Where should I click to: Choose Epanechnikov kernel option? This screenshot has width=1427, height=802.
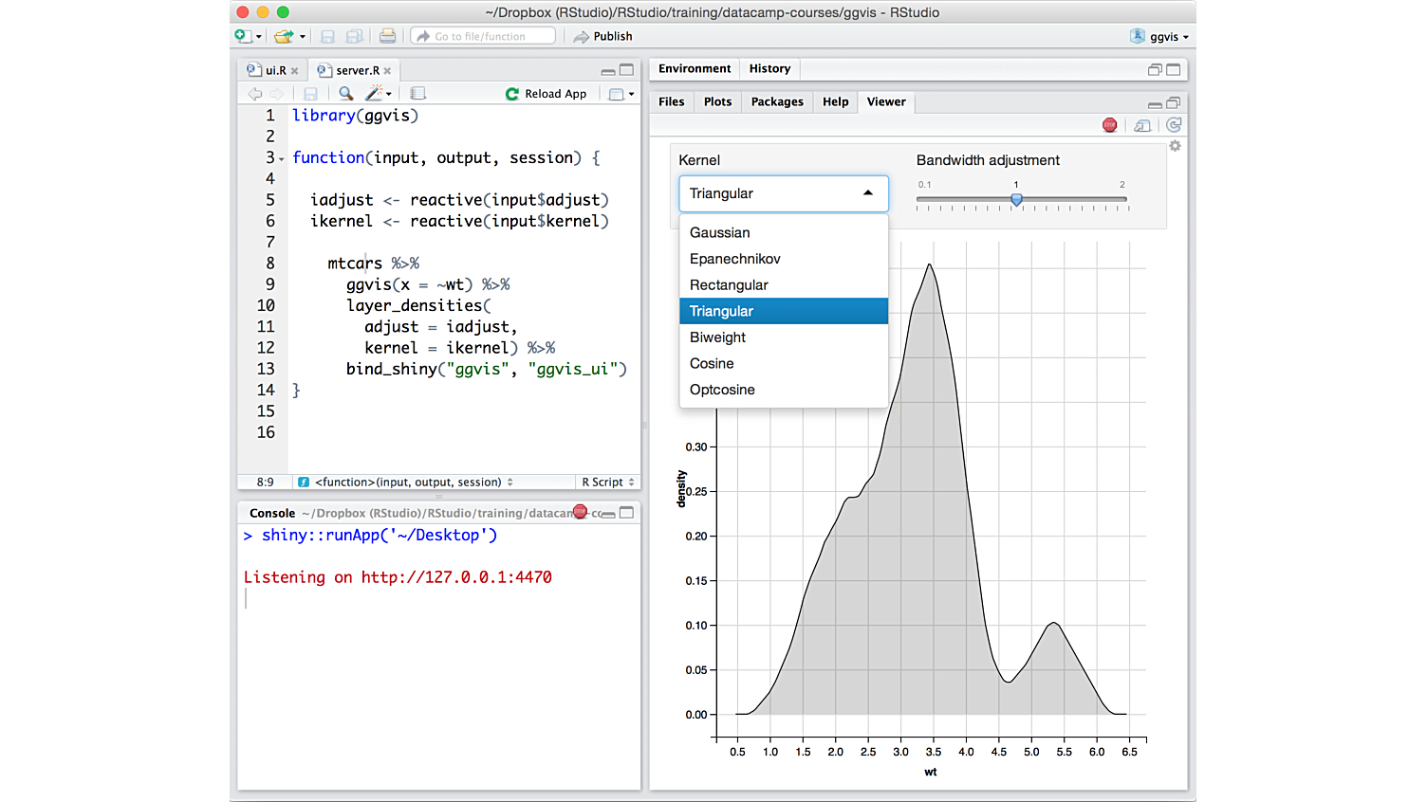pos(734,259)
